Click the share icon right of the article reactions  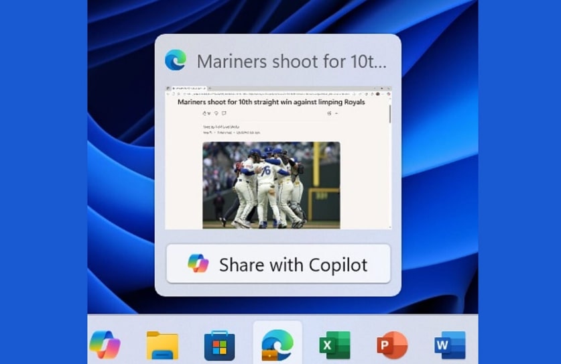click(329, 113)
